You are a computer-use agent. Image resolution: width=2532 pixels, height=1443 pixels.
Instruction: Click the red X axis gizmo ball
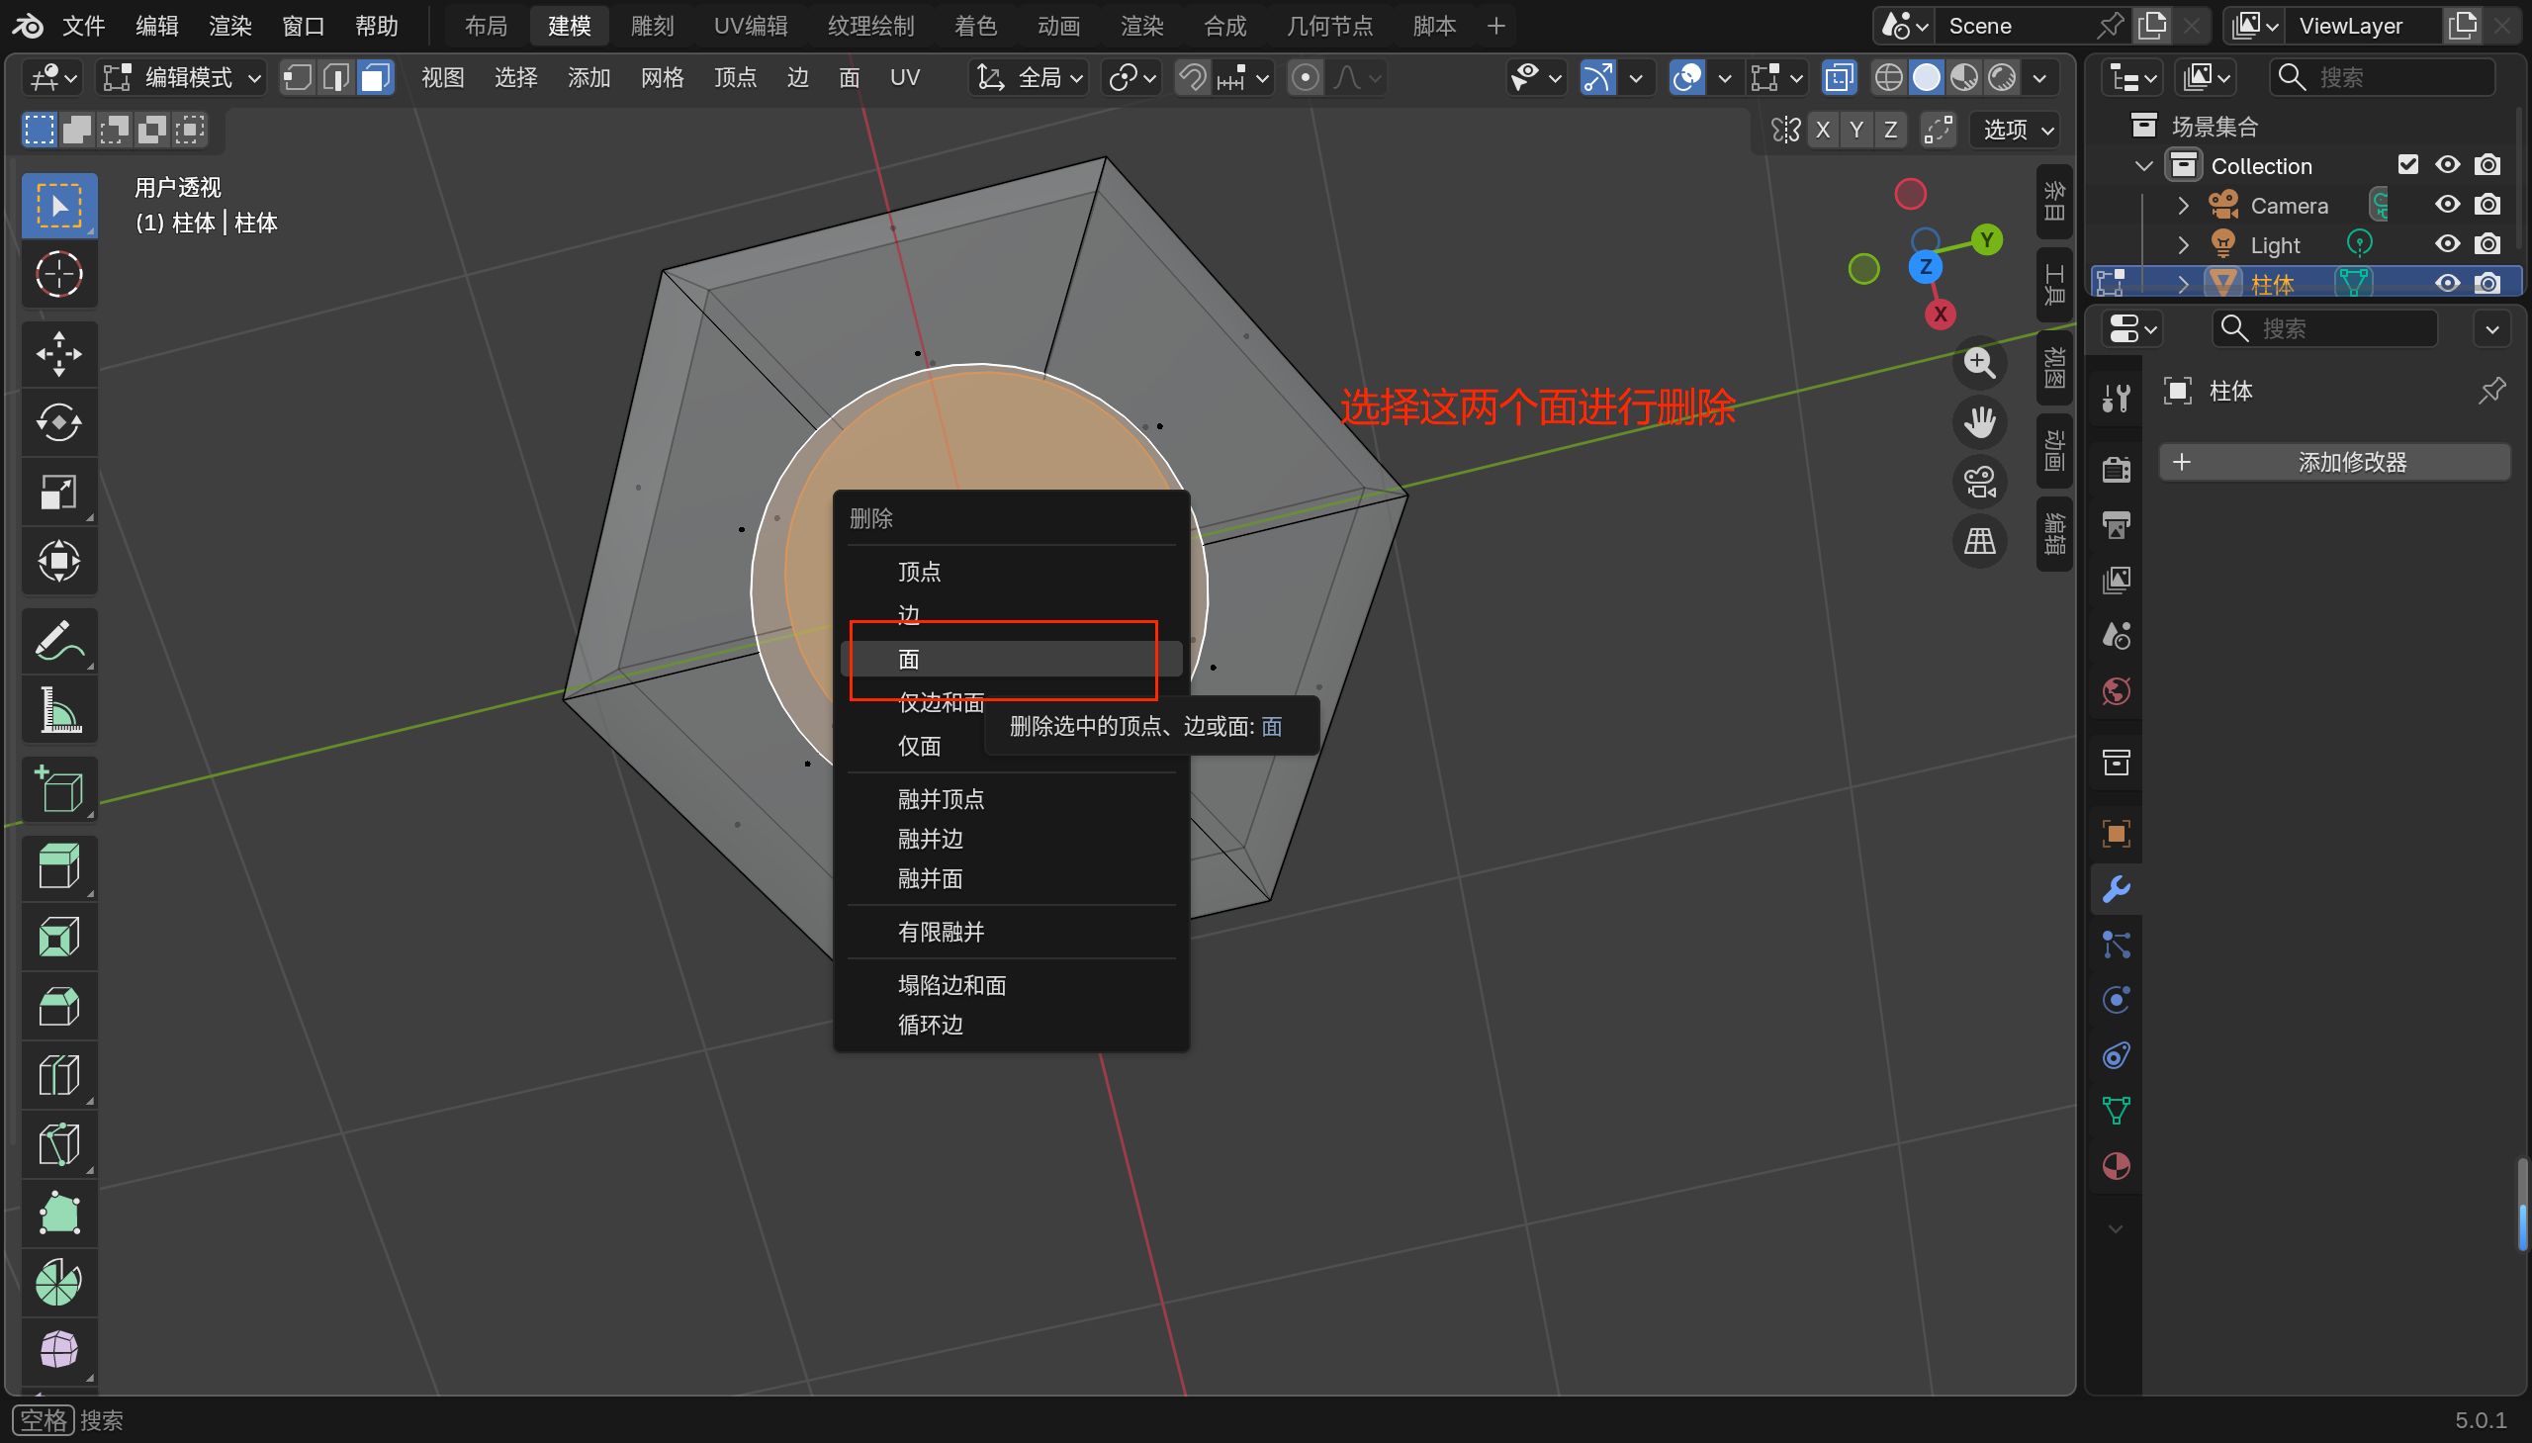pos(1940,316)
